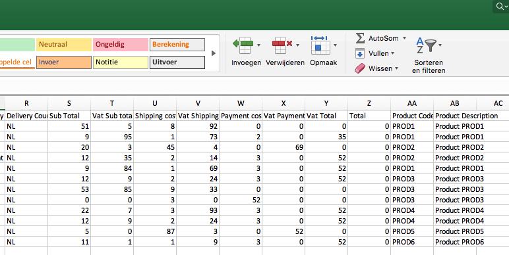Select column header R
The image size is (509, 255).
pos(26,104)
